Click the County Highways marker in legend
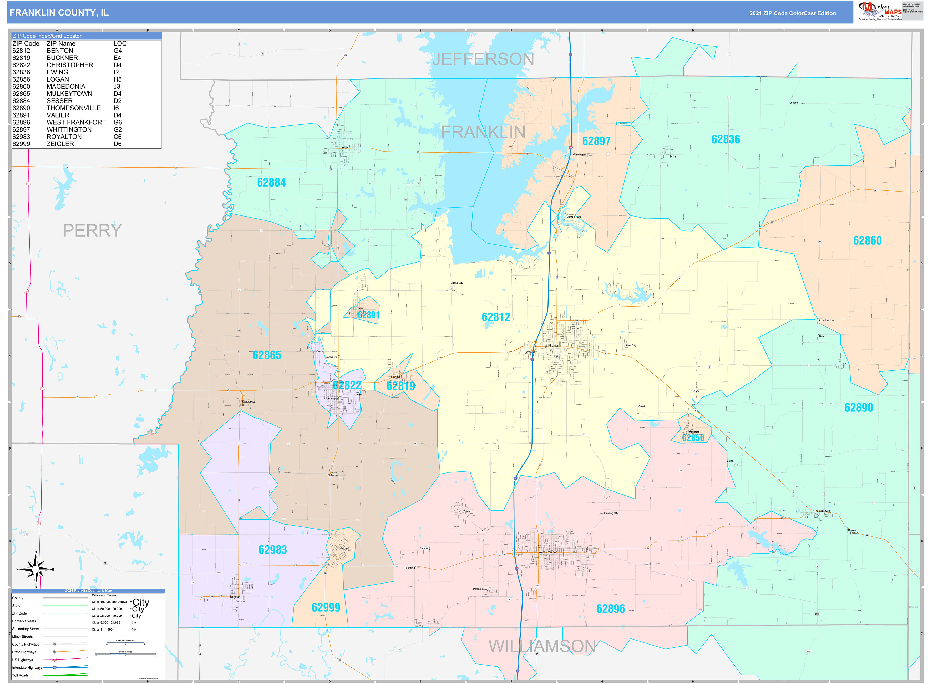Screen dimensions: 928x684 click(54, 644)
